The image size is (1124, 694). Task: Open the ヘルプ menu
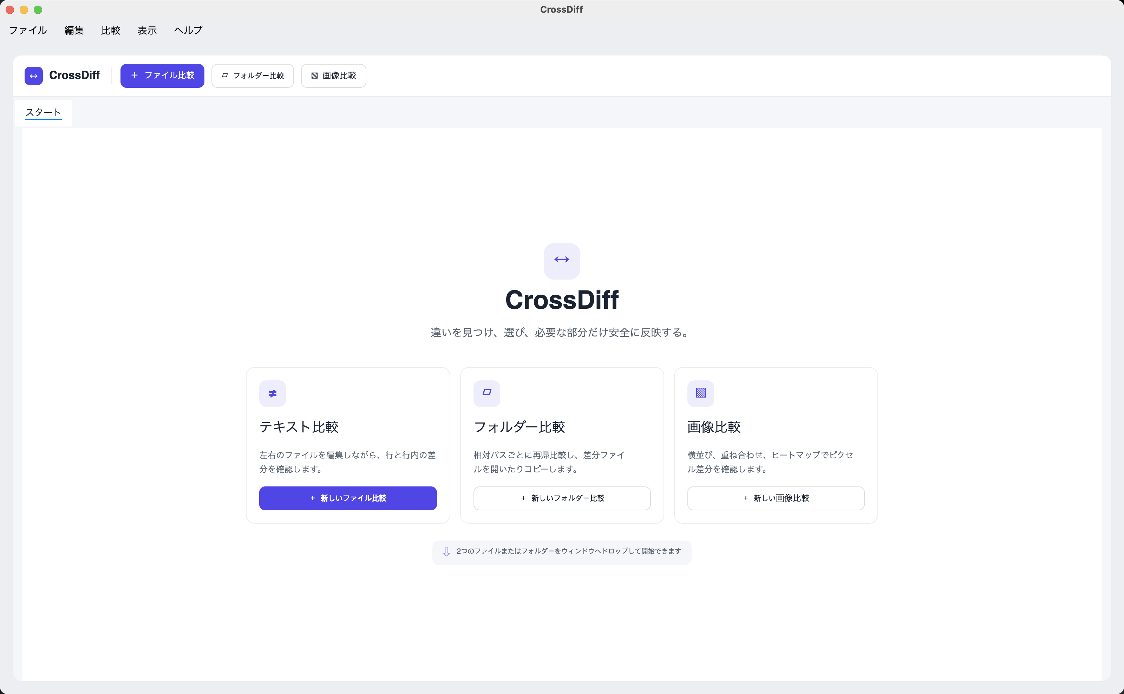(188, 30)
